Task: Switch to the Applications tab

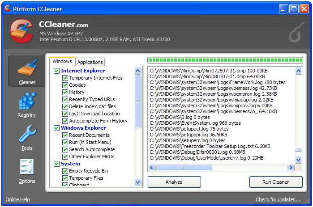Action: 90,62
